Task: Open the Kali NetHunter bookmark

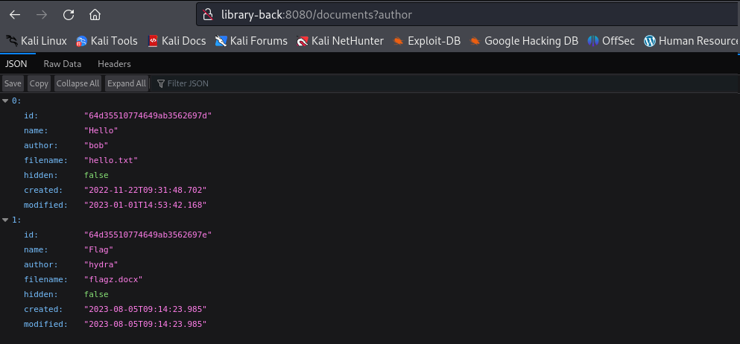Action: 340,41
